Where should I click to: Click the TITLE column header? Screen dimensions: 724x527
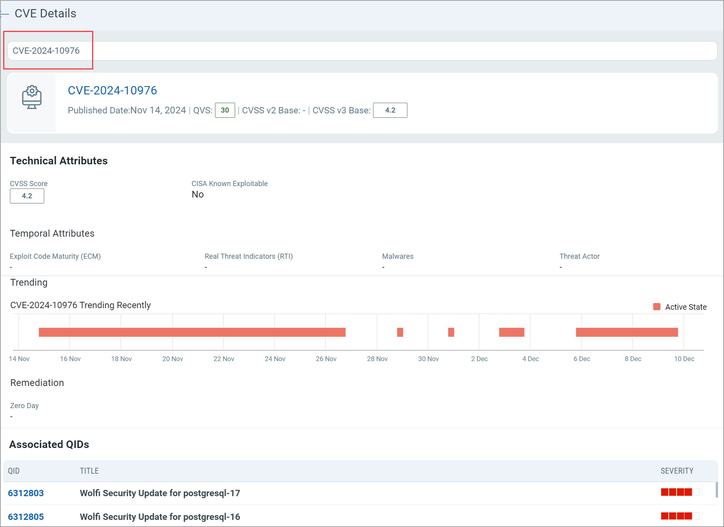click(x=89, y=471)
